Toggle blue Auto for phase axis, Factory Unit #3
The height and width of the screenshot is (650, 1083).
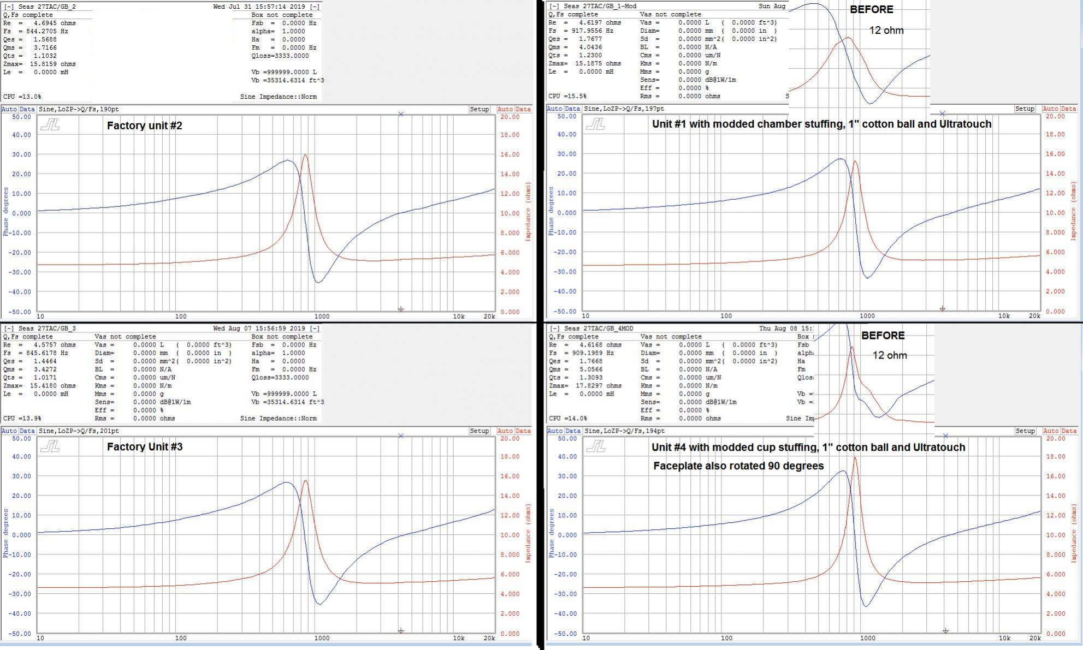(x=9, y=431)
